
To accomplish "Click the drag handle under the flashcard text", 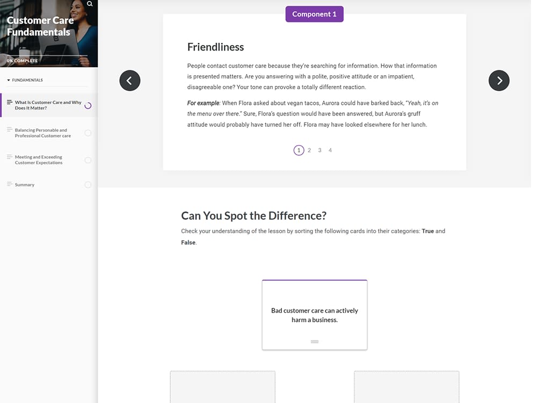I will pos(314,342).
